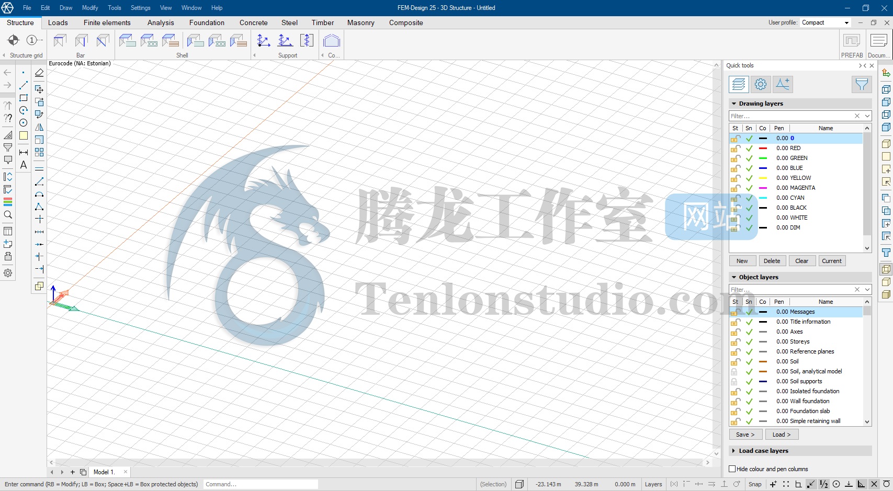The image size is (893, 491).
Task: Select the PREFAB tool icon
Action: point(852,41)
